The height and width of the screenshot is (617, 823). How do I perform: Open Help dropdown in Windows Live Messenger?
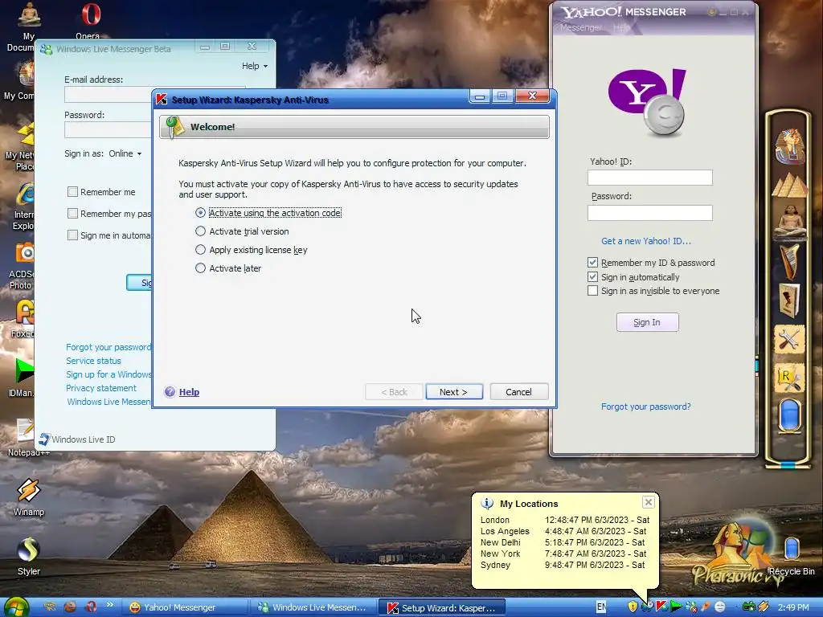tap(255, 66)
